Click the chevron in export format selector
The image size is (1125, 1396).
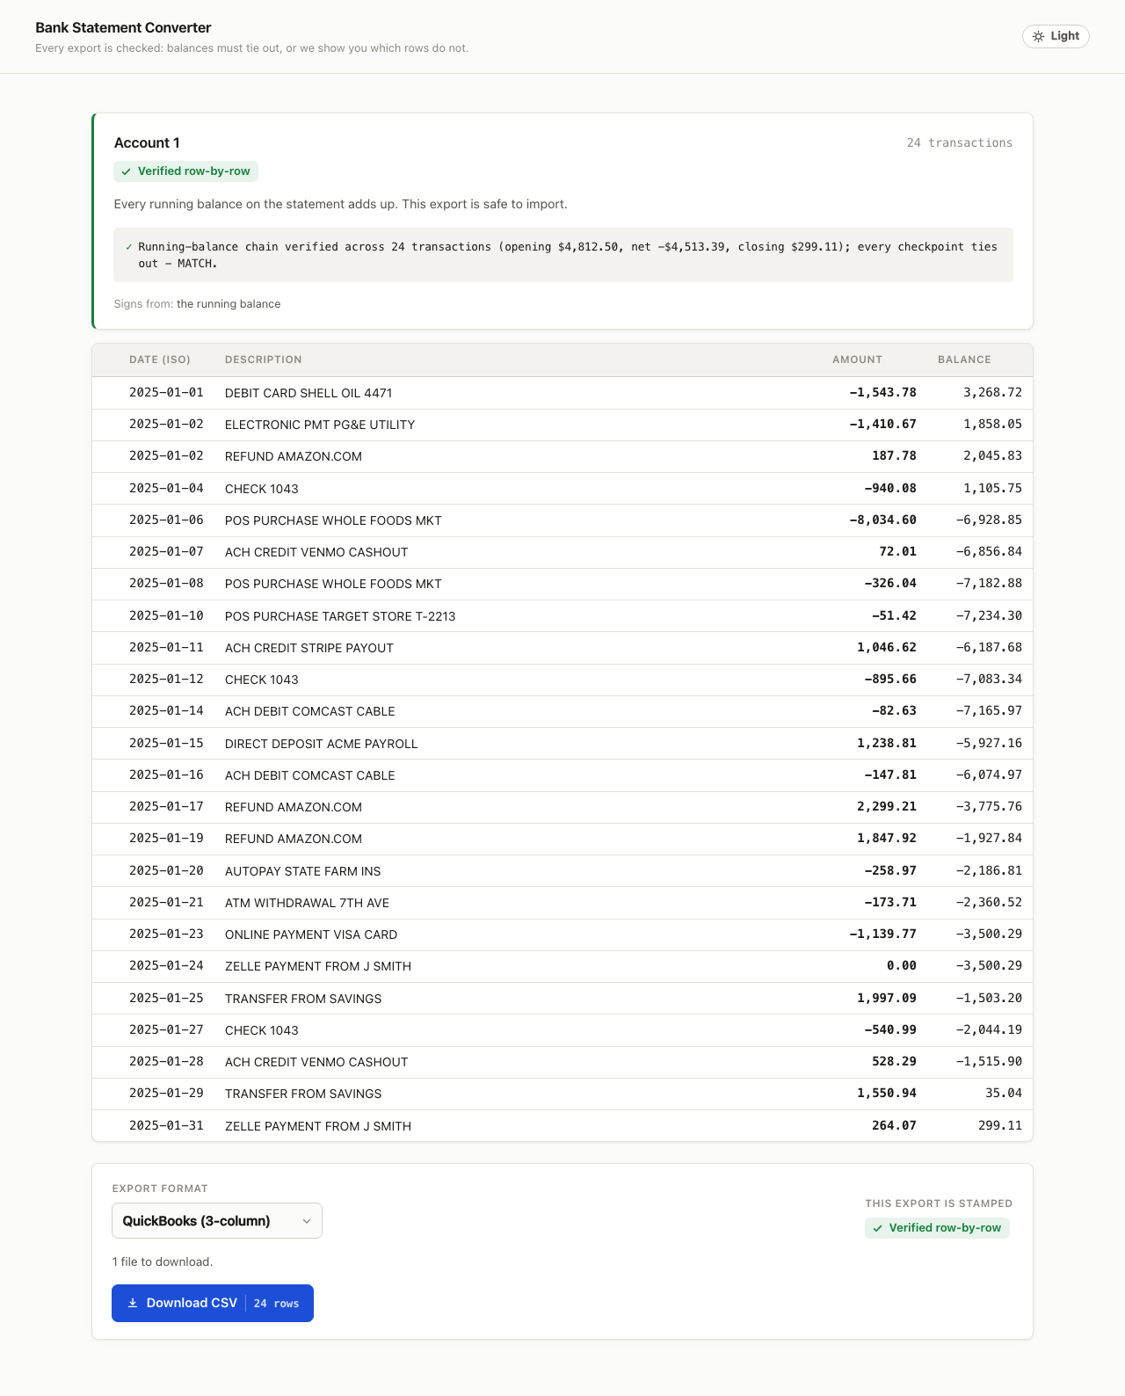coord(307,1221)
